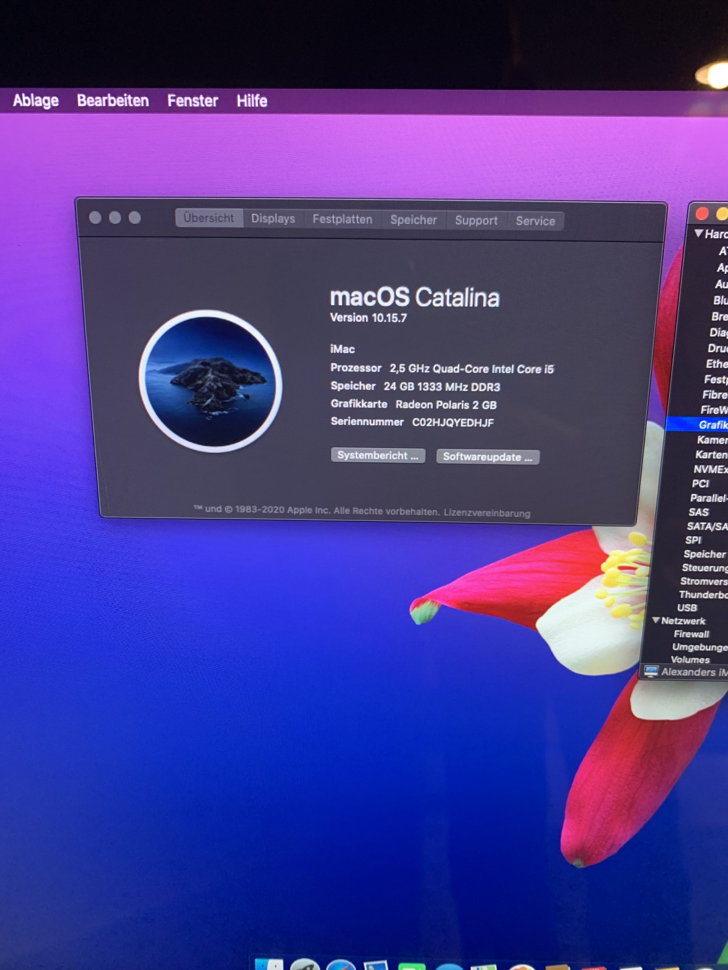Click the Alexanders iMac computer icon

(x=651, y=671)
